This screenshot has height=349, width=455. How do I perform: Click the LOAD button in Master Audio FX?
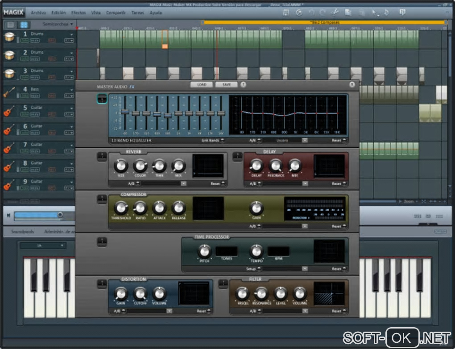pos(202,85)
